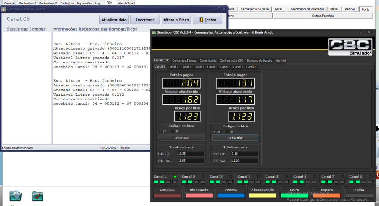Click the status bar date 14/02/2024
Screen dimensions: 379x206
point(108,148)
